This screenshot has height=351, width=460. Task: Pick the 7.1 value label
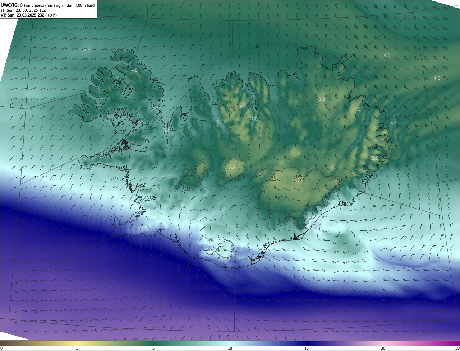click(x=219, y=122)
